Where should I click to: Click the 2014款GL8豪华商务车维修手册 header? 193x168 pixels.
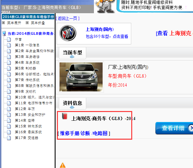pyautogui.click(x=28, y=17)
